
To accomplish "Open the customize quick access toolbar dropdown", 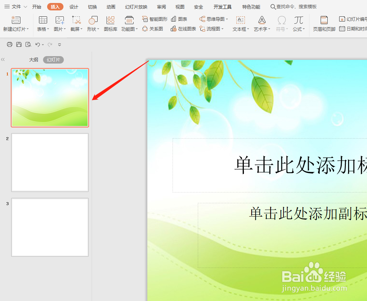I will (59, 45).
